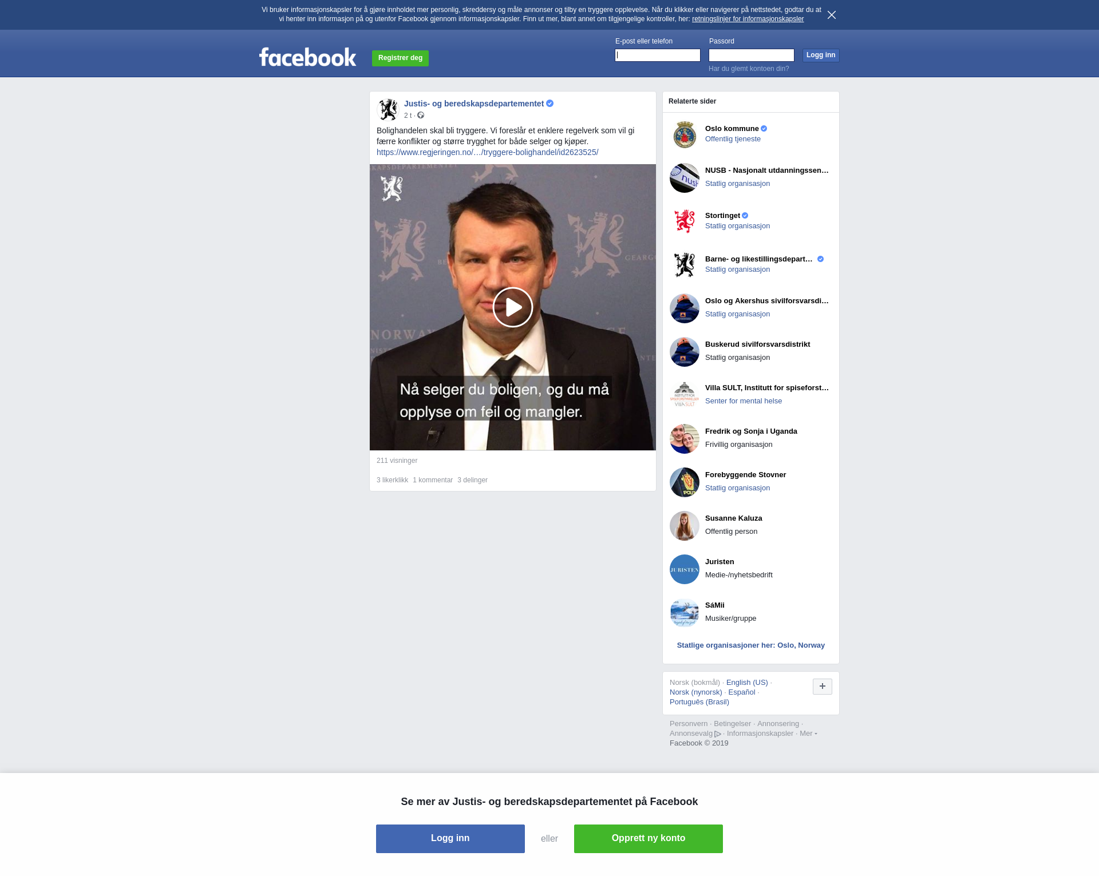Click the Villa SULT logo icon

685,395
